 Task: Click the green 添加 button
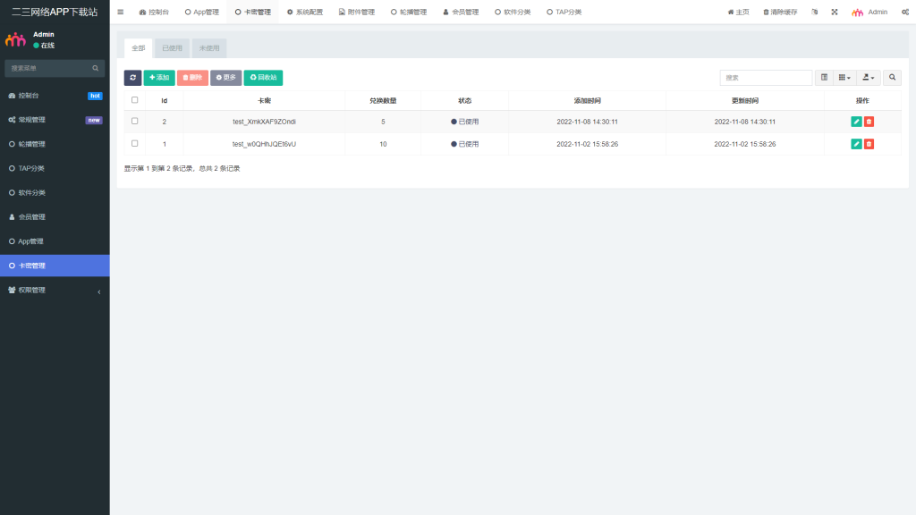coord(159,78)
